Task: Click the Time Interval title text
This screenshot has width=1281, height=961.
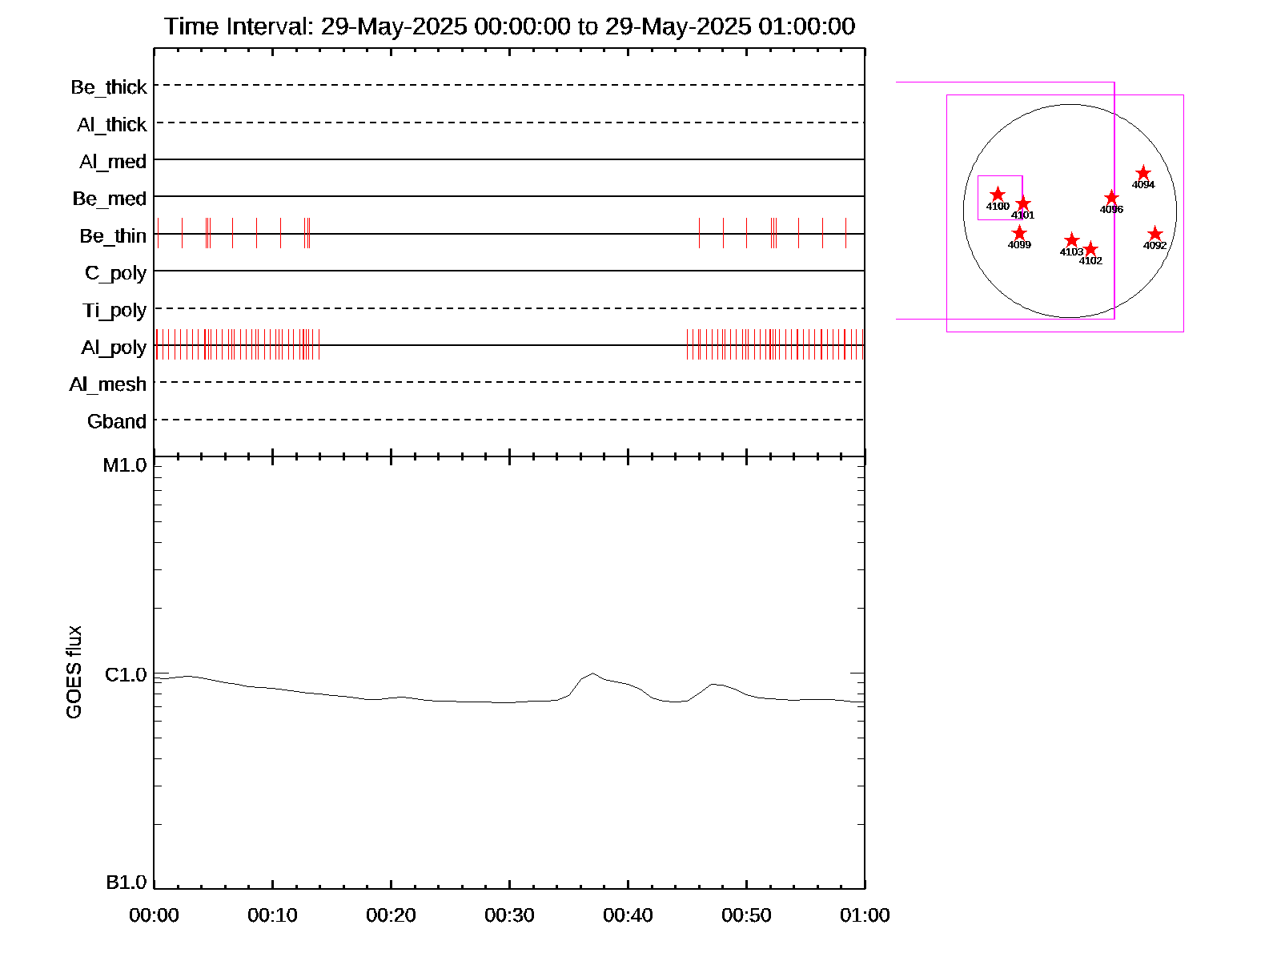Action: click(x=509, y=26)
